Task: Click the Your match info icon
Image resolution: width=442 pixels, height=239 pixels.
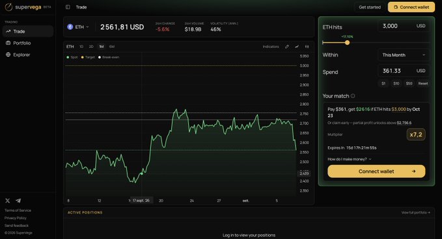Action: point(353,96)
